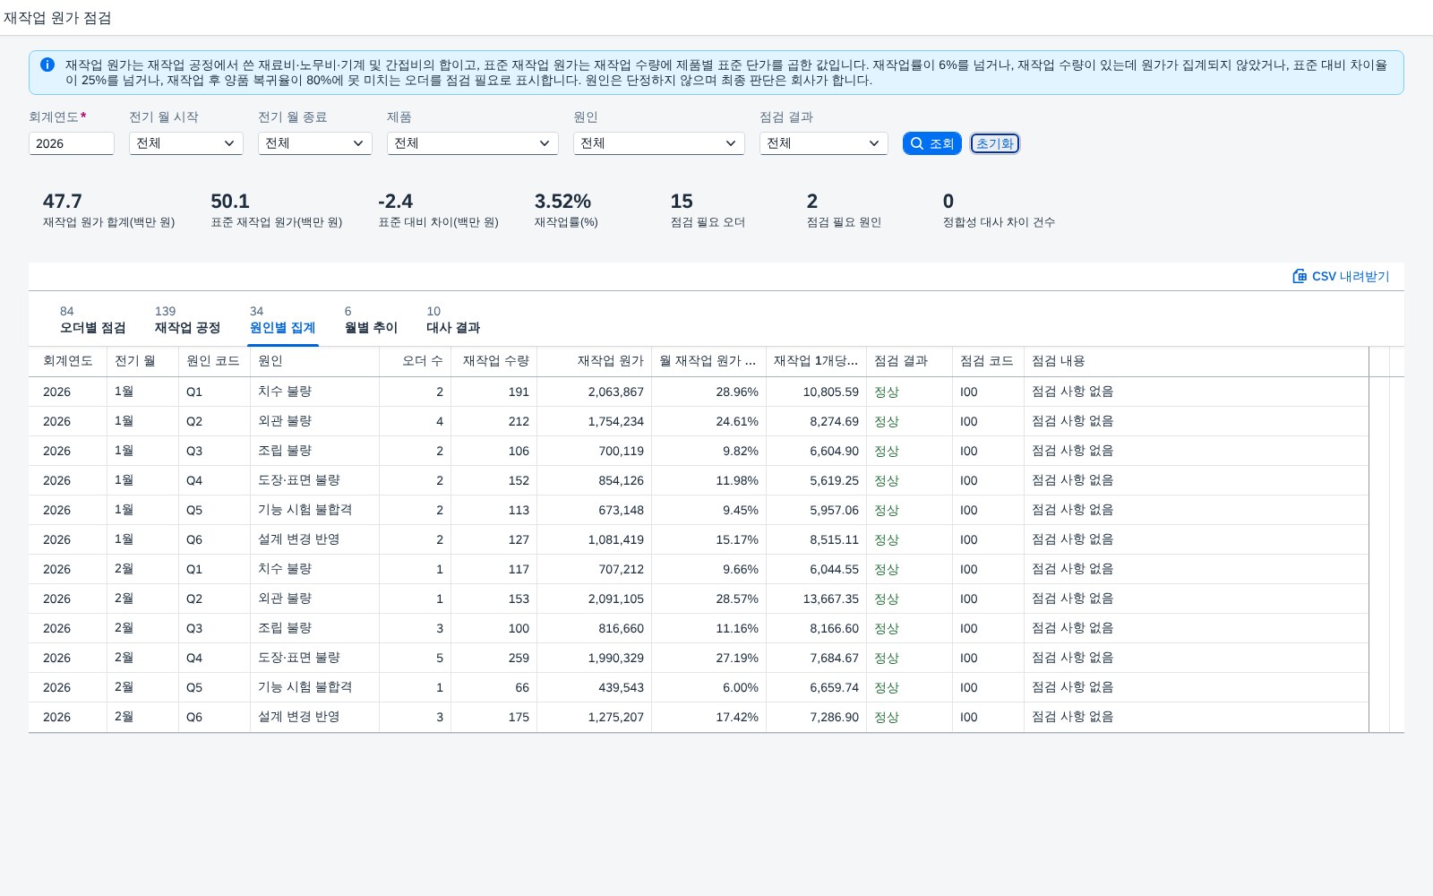The image size is (1433, 896).
Task: Click the 회계연도 column header
Action: pos(68,361)
